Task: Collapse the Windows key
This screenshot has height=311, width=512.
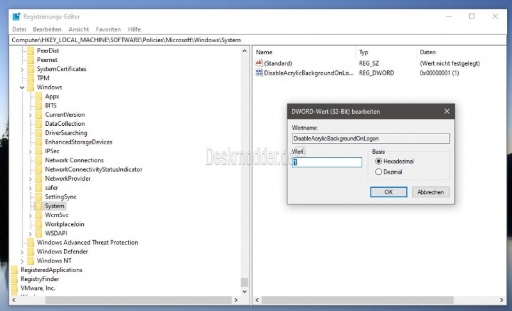Action: (22, 87)
